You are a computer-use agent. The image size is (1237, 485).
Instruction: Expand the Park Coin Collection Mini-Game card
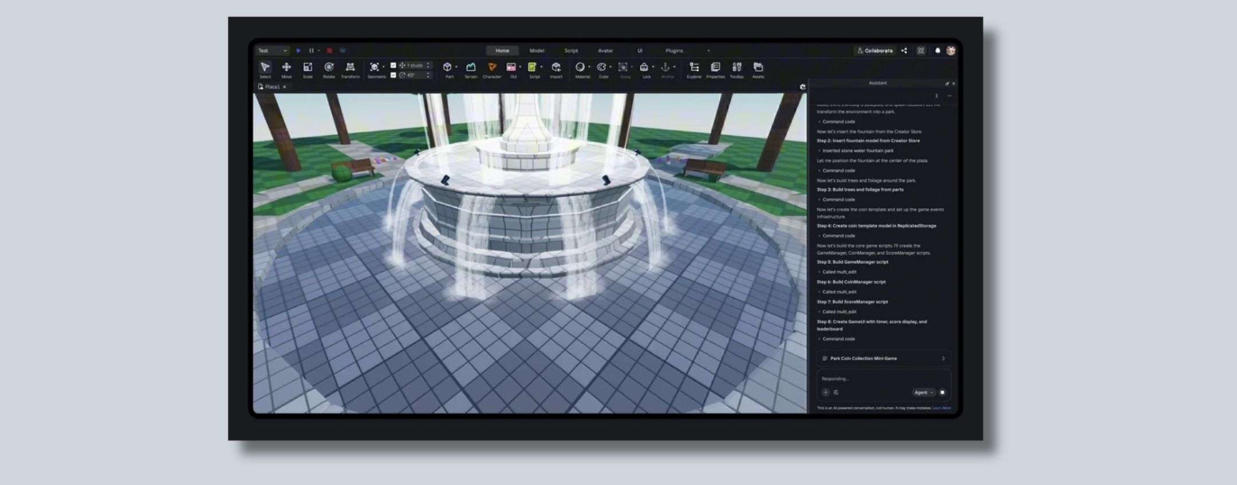point(884,359)
